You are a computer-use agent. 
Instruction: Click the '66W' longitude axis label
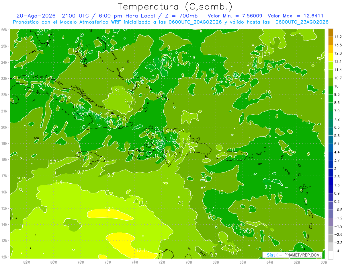click(243, 262)
